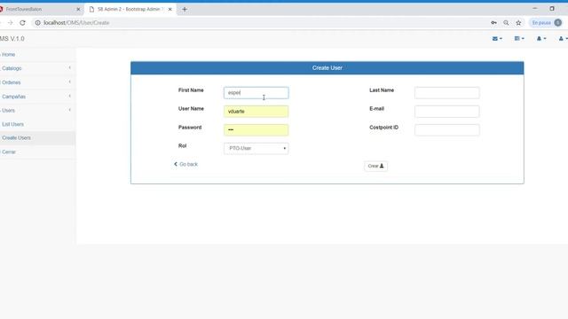
Task: Click the Crear button
Action: click(x=375, y=166)
